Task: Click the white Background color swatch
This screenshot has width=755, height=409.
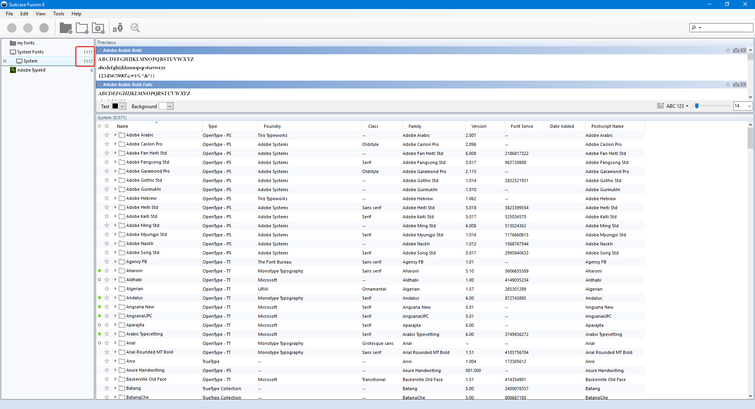Action: click(x=163, y=106)
